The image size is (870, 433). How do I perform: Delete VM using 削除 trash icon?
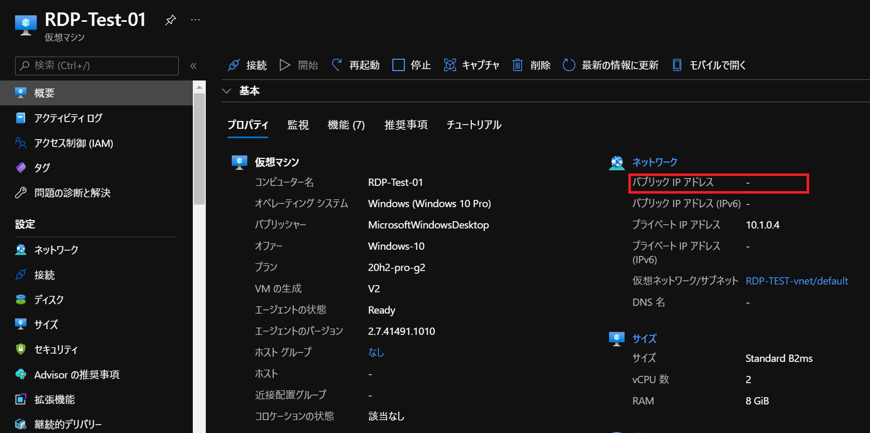pos(518,65)
